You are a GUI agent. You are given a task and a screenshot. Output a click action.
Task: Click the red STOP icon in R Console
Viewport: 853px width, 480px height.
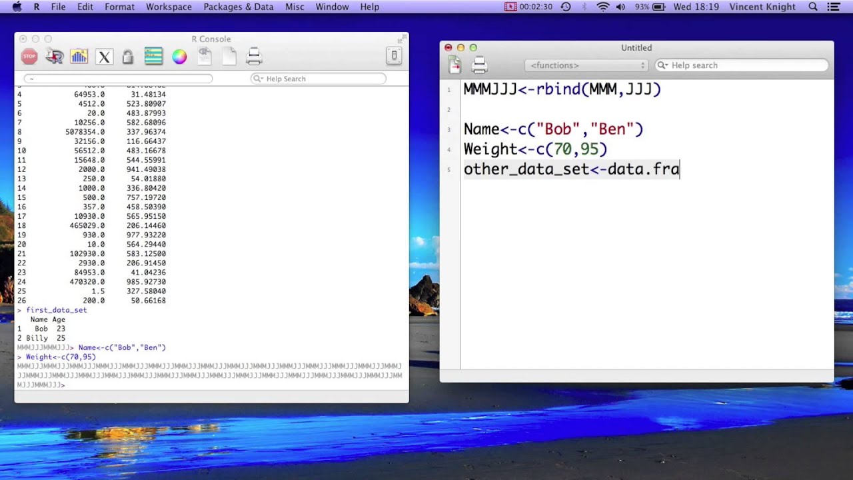click(x=29, y=57)
